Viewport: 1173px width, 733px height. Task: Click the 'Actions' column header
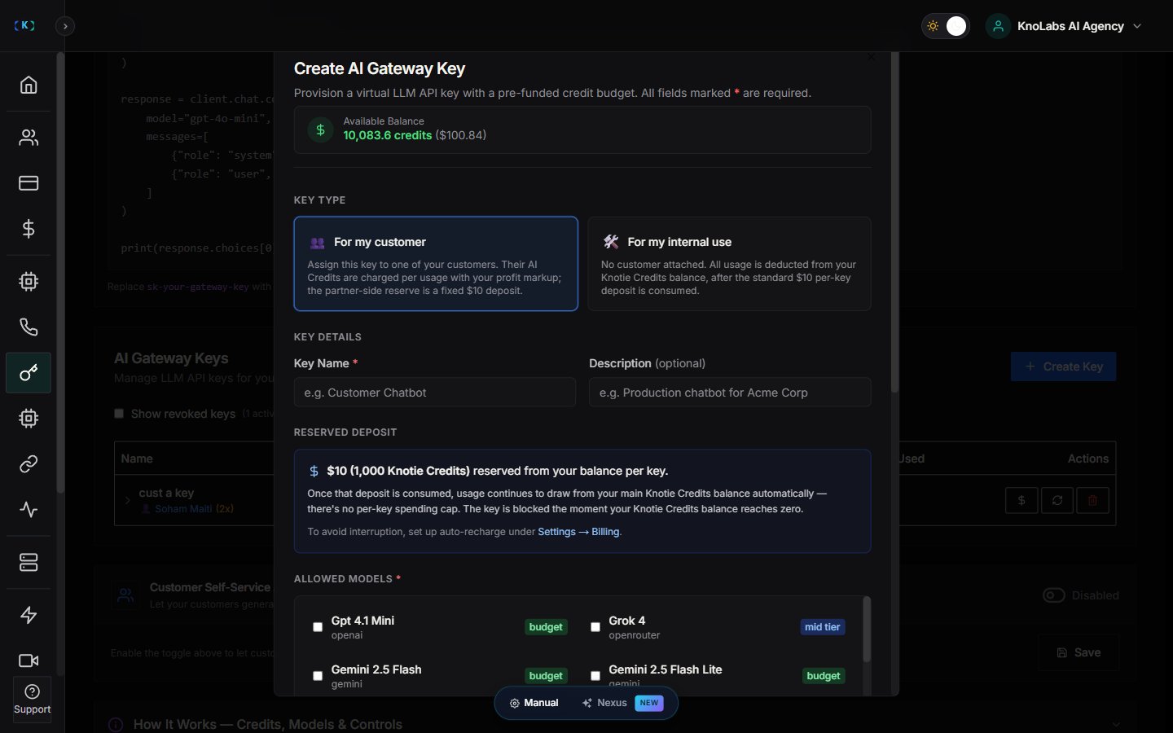[x=1088, y=459]
